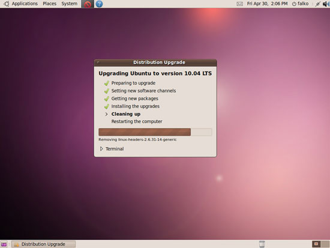Expand the Terminal section in upgrade dialog
Image resolution: width=330 pixels, height=248 pixels.
coord(101,149)
